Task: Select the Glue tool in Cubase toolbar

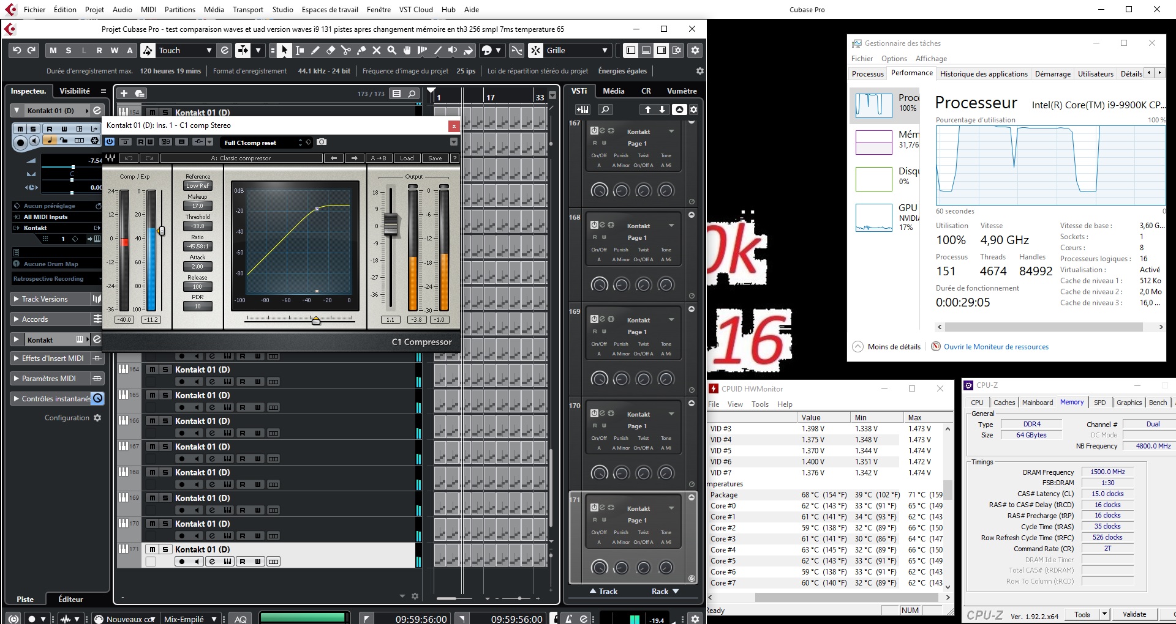Action: [x=361, y=50]
